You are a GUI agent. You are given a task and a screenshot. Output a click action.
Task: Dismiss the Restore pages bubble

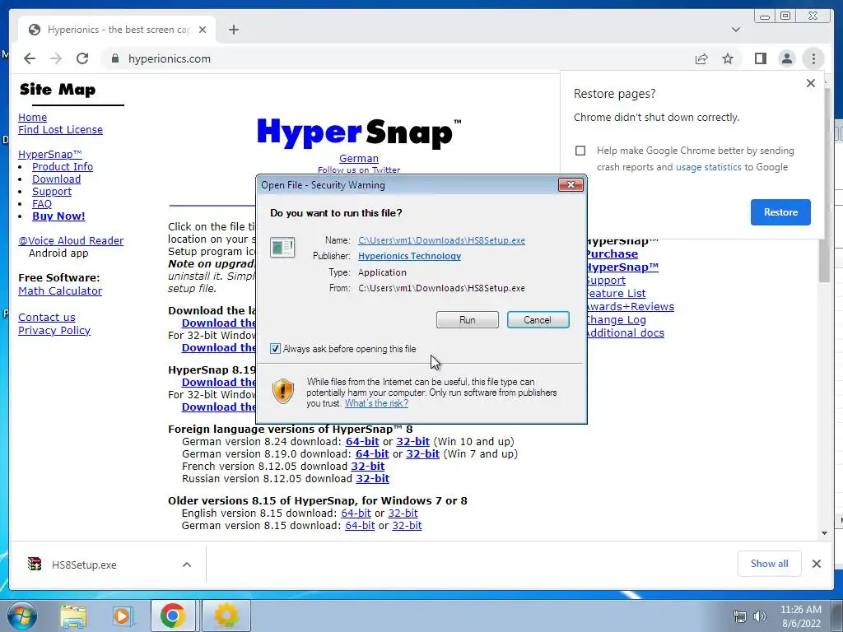pos(811,83)
